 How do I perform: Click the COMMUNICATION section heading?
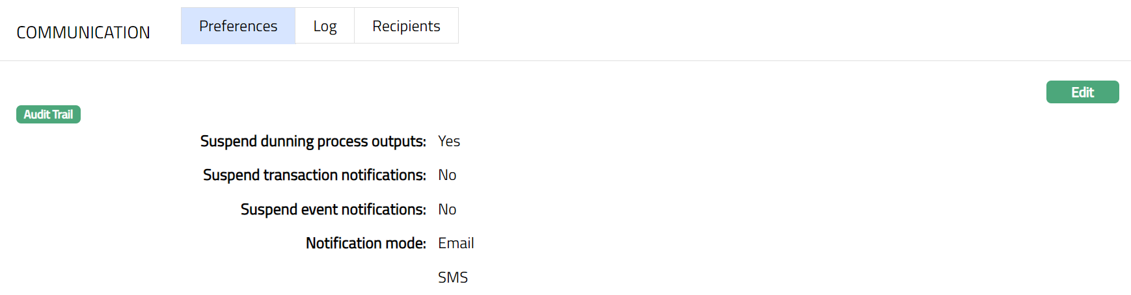pyautogui.click(x=83, y=32)
